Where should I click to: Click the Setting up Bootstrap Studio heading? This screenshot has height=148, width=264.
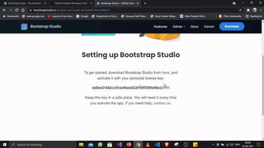coord(131,55)
